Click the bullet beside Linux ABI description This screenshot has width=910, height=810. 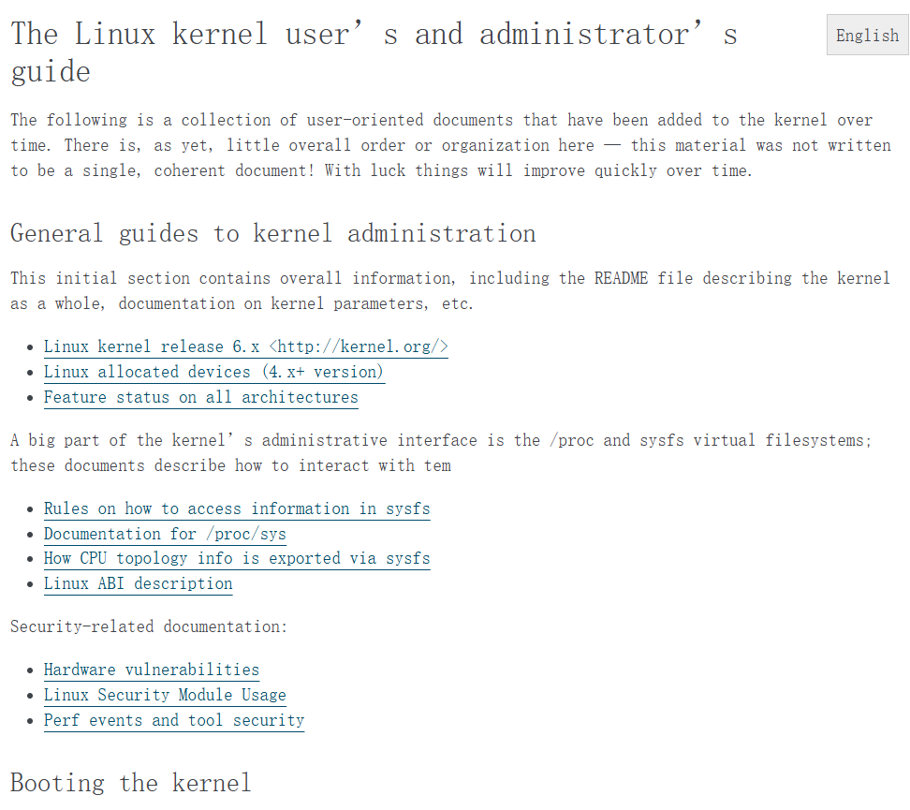click(x=31, y=583)
